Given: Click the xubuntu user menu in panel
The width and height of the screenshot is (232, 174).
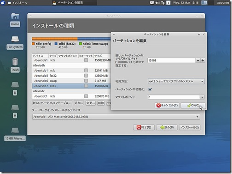Looking at the screenshot, I should click(223, 3).
